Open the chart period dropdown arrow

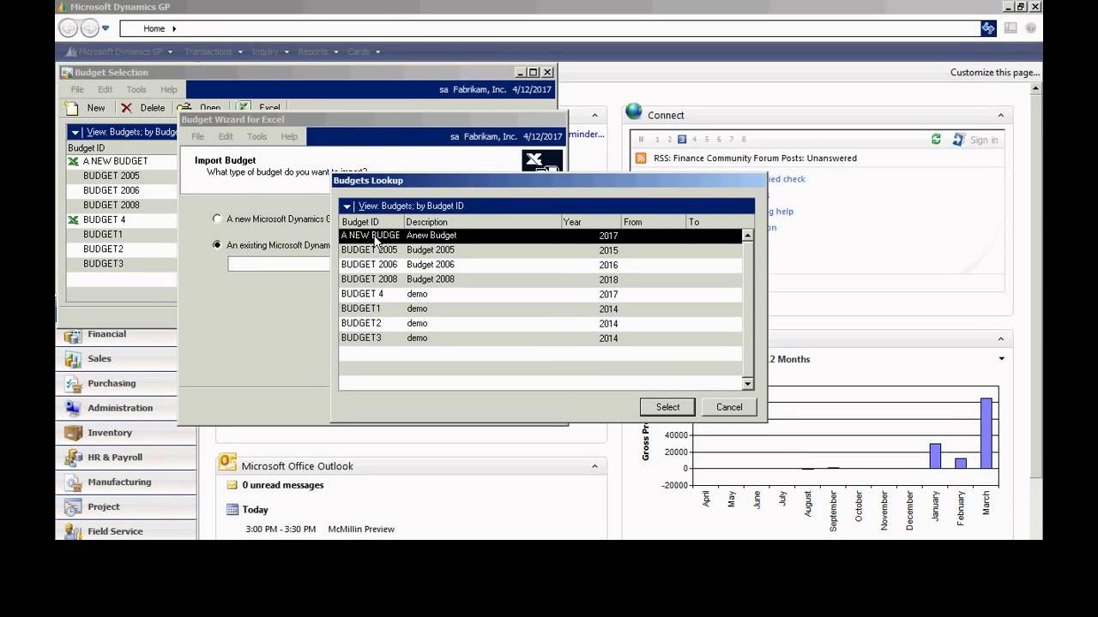coord(1001,359)
